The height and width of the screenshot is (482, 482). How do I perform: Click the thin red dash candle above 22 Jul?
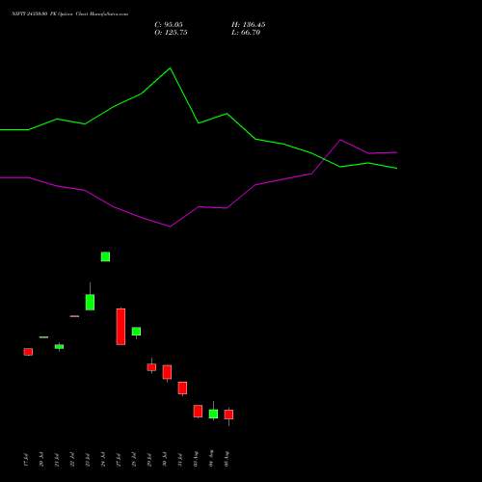tap(74, 316)
